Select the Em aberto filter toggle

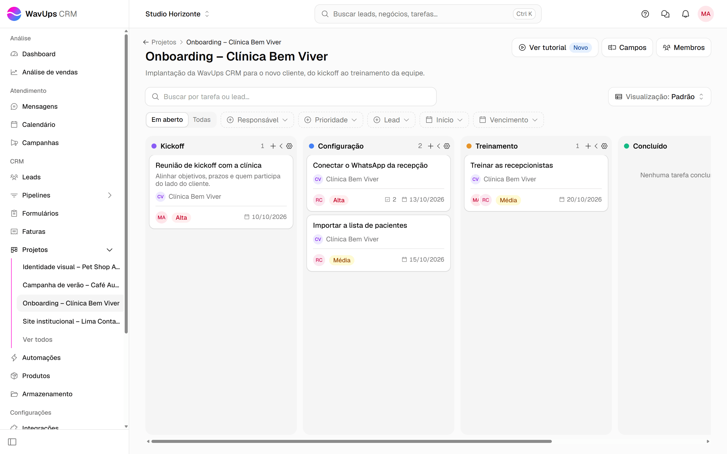click(x=167, y=120)
